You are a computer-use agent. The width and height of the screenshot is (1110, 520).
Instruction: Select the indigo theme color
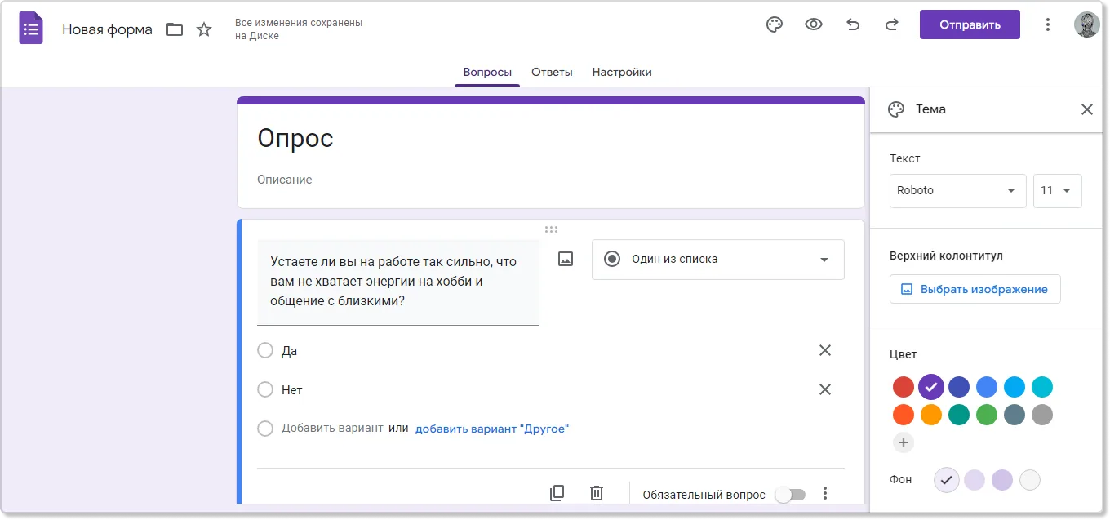point(959,387)
